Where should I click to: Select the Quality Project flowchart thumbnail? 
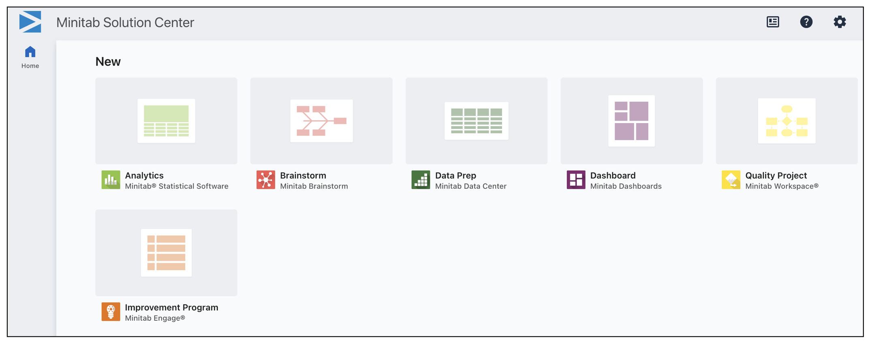(x=787, y=121)
